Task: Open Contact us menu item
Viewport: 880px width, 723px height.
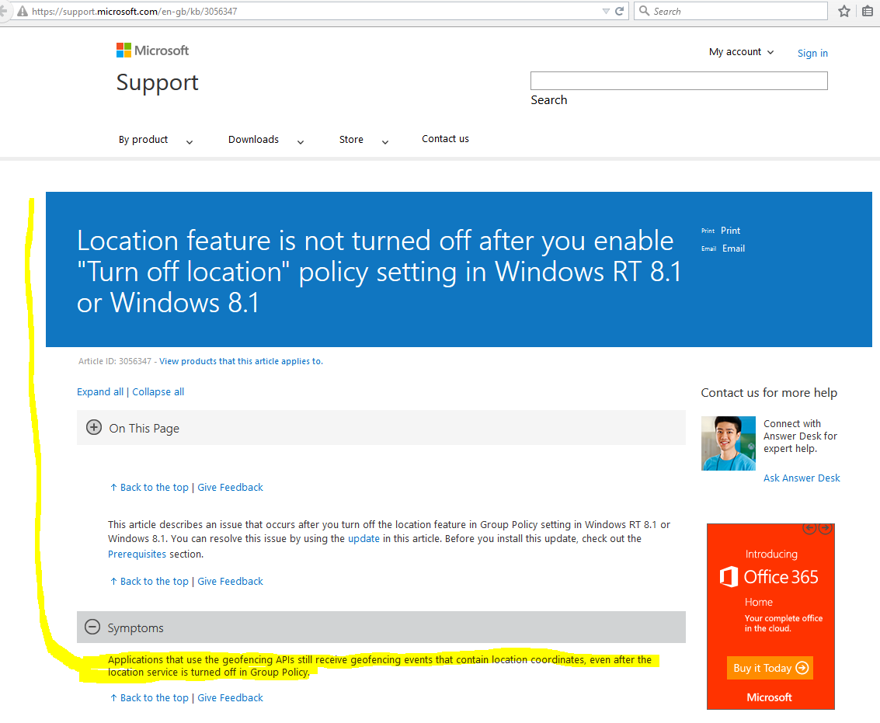Action: [445, 139]
